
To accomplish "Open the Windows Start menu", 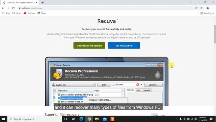I will pos(3,119).
